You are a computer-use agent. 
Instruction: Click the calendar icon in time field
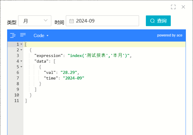coord(71,21)
